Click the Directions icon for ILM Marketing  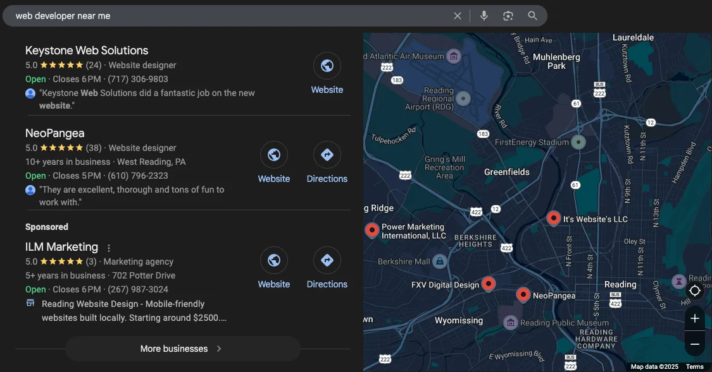(327, 260)
